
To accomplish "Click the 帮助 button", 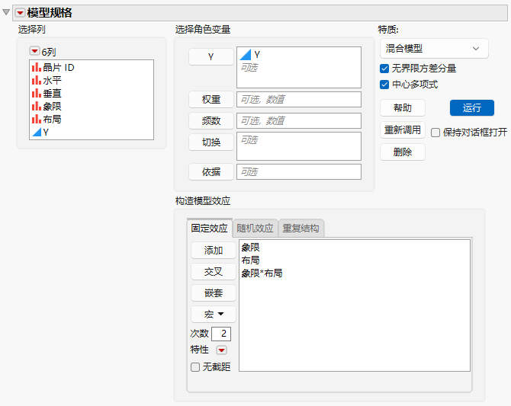I will pyautogui.click(x=403, y=107).
